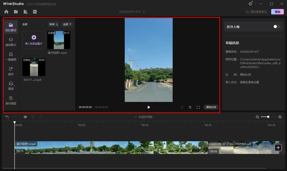Click the undo arrow icon

7,117
